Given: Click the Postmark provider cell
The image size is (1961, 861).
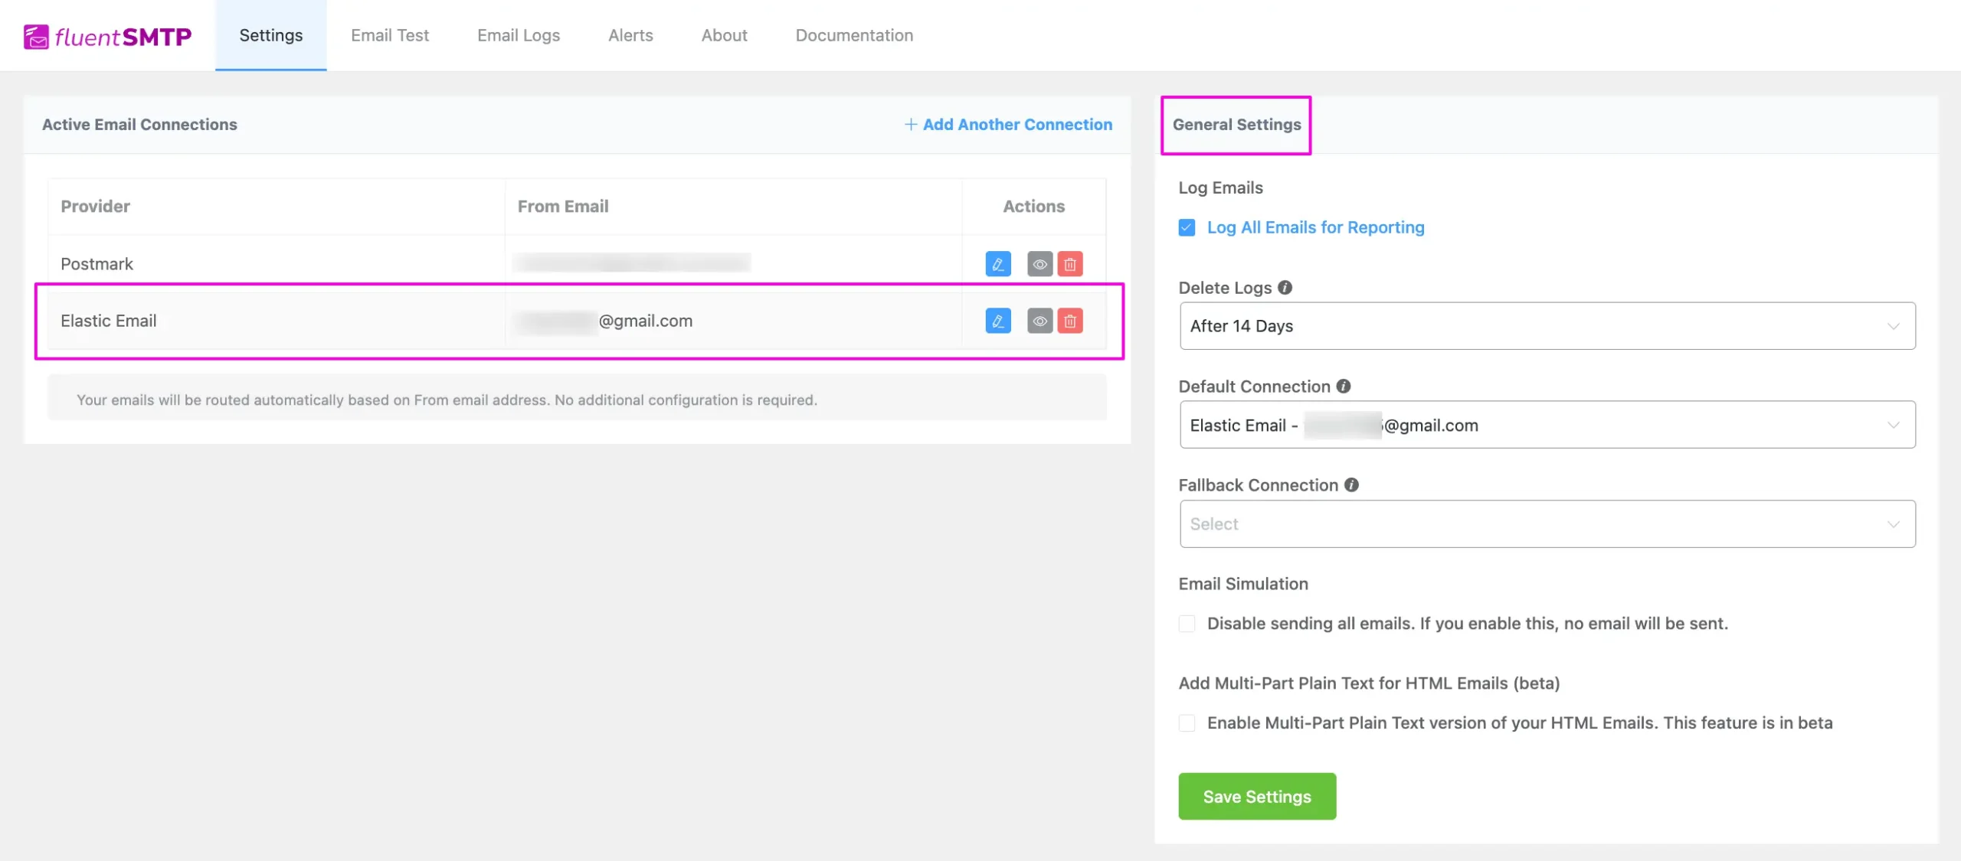Looking at the screenshot, I should 277,264.
